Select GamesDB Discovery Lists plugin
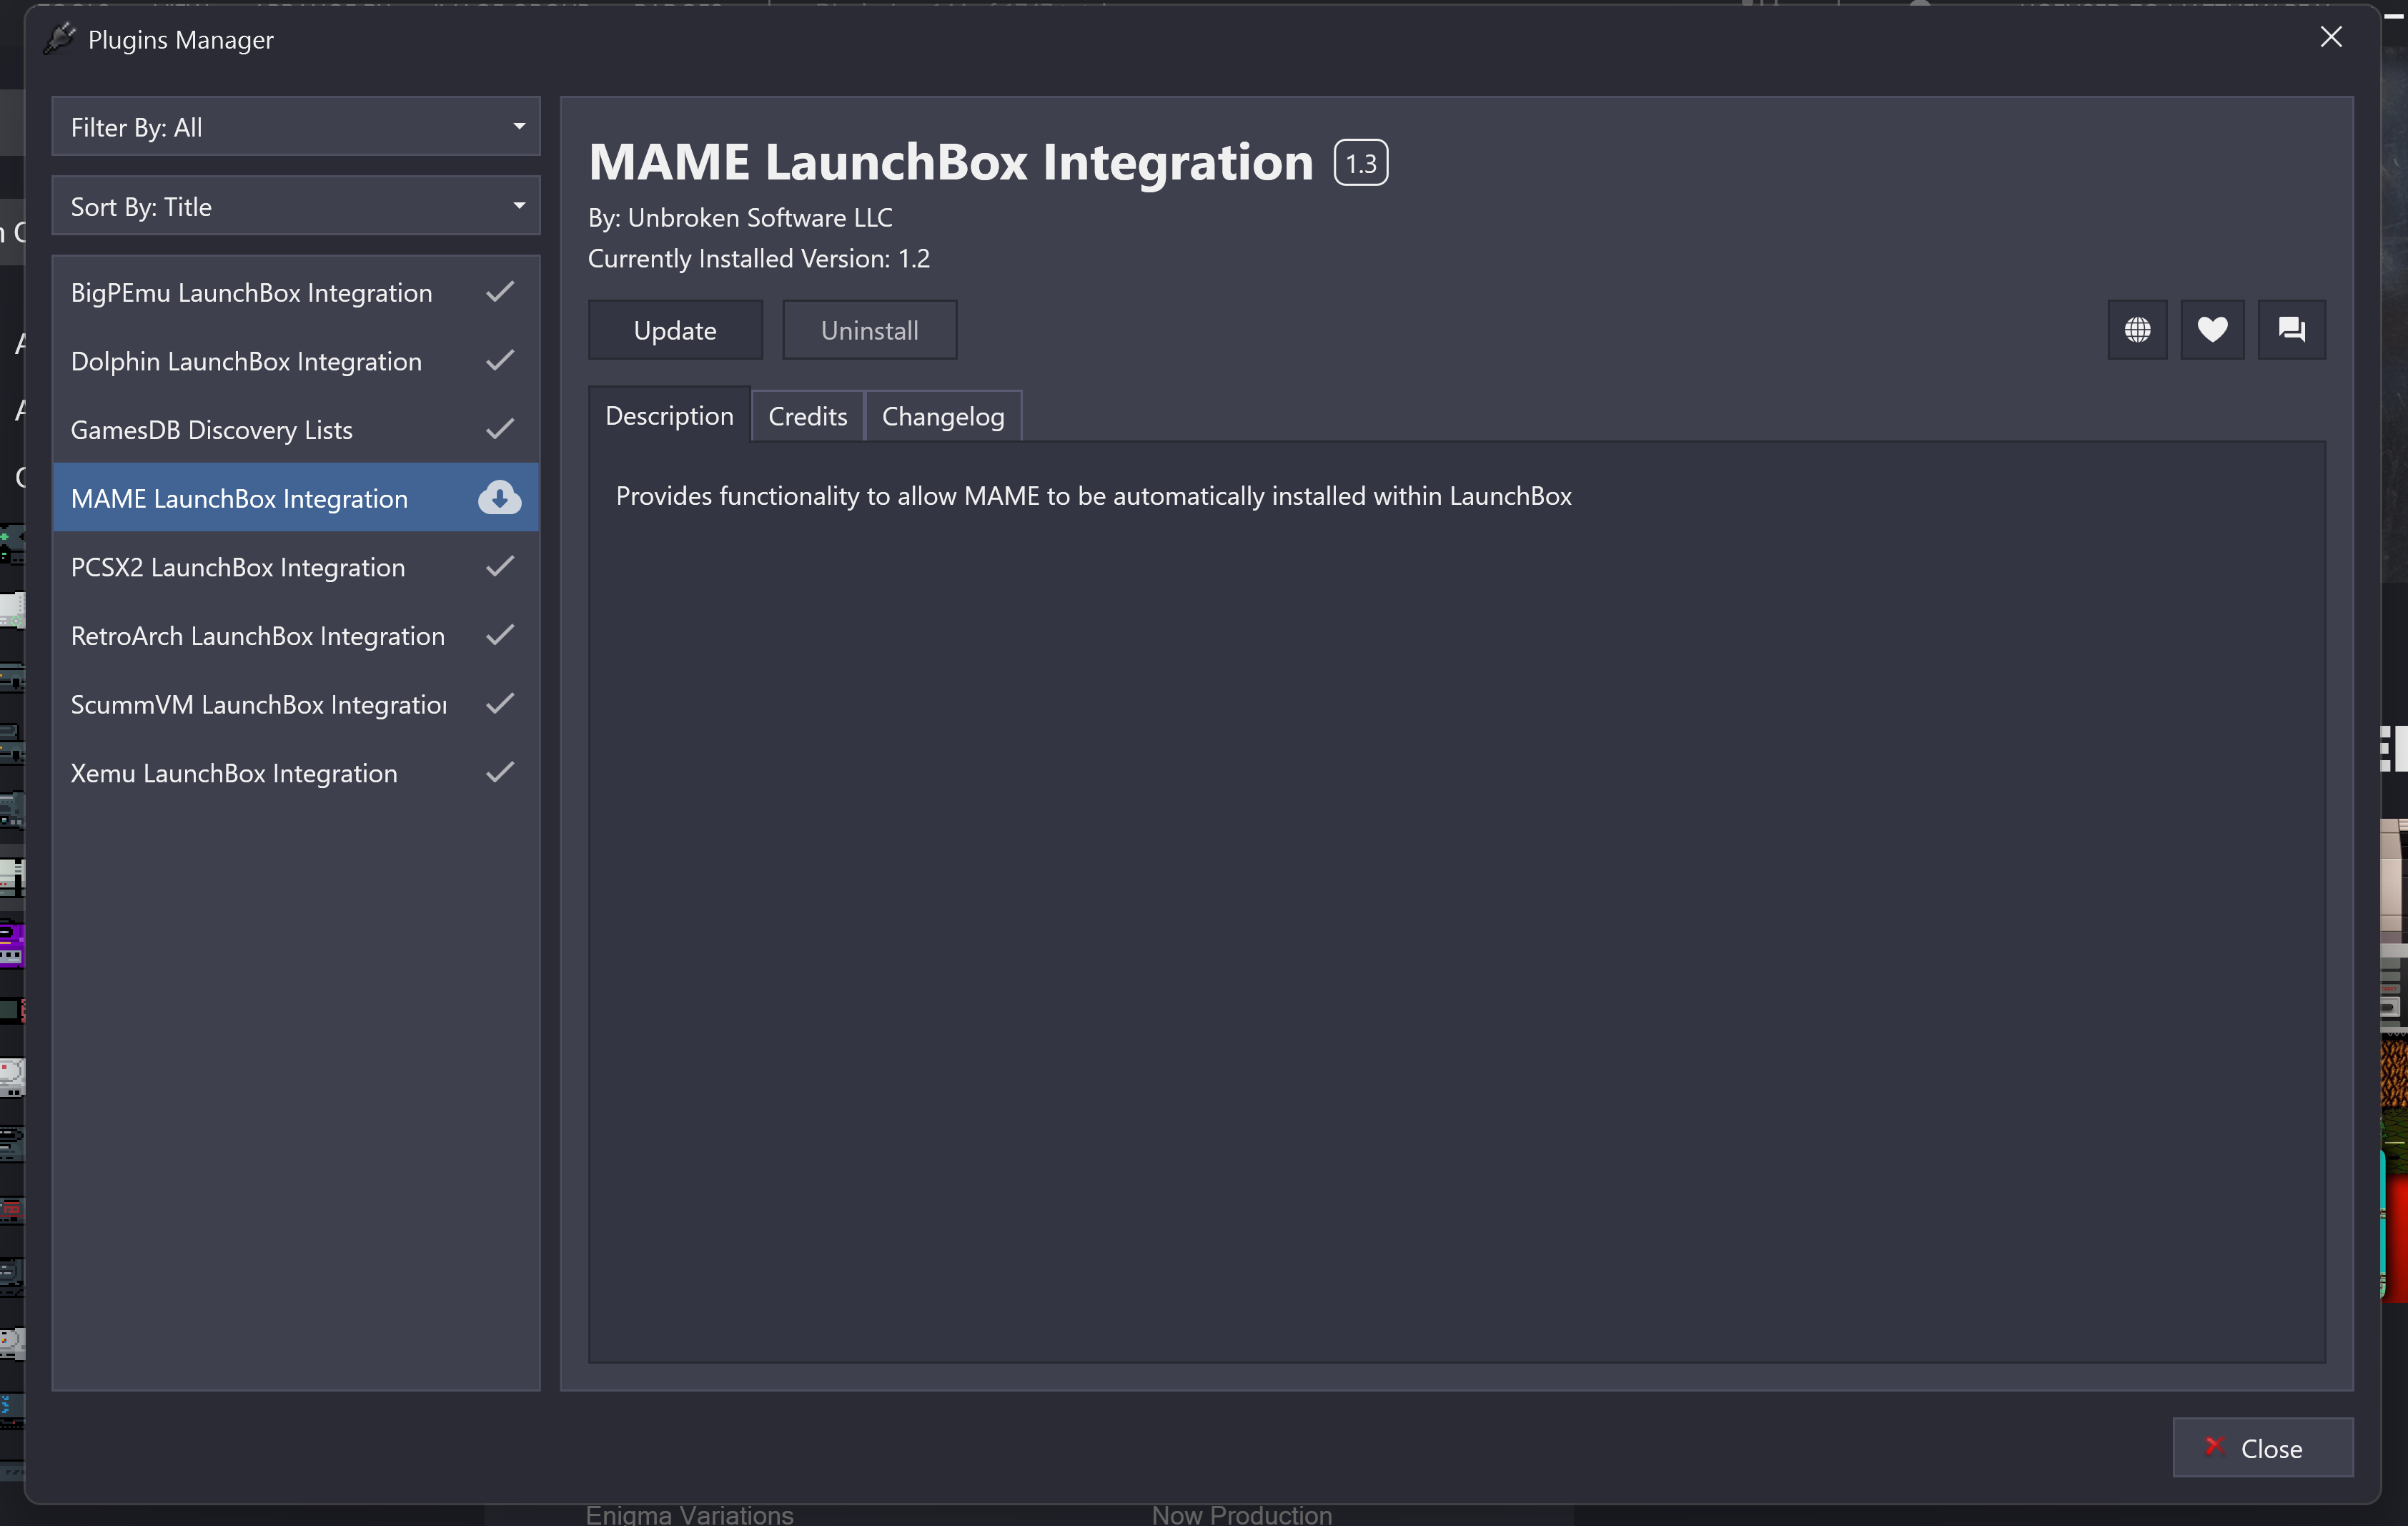This screenshot has width=2408, height=1526. pyautogui.click(x=212, y=429)
